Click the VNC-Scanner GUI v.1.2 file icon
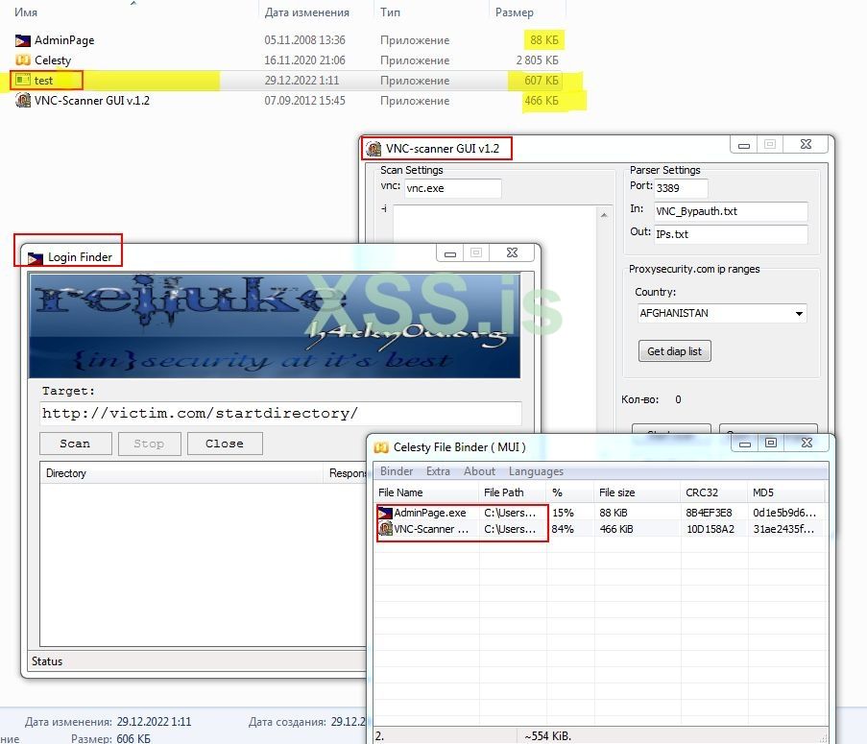The image size is (867, 744). (23, 101)
